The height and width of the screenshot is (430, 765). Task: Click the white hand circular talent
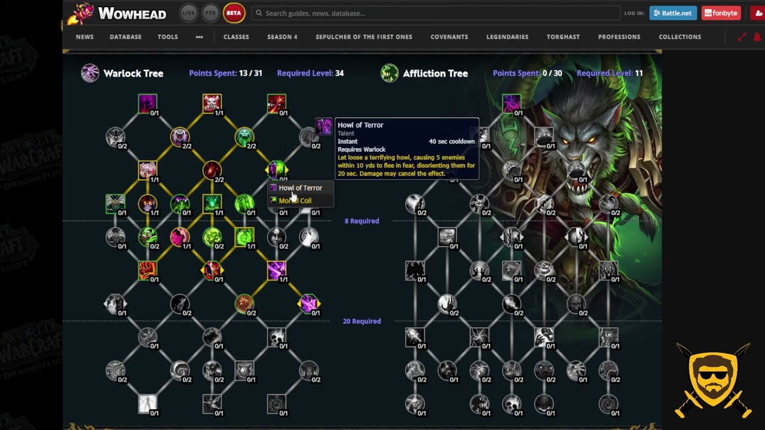pos(308,237)
